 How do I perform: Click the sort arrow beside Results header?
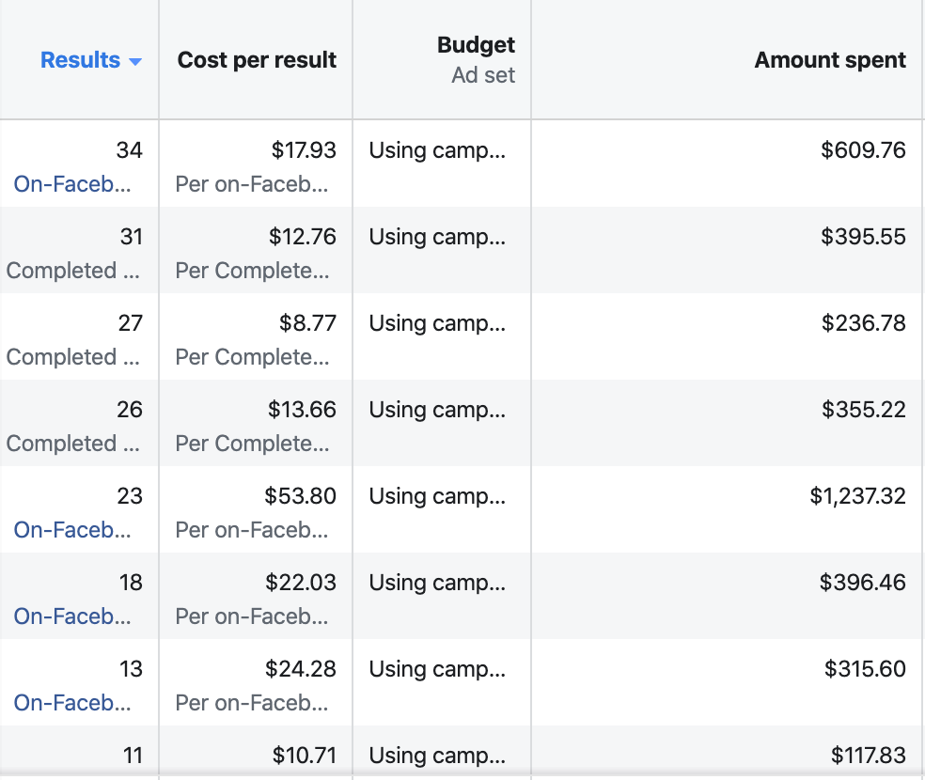(x=134, y=62)
